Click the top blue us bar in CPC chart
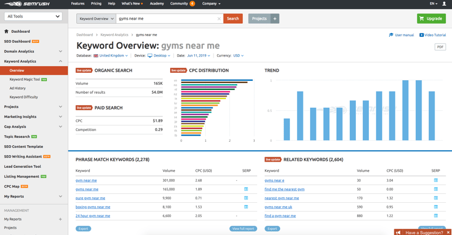Screen dimensions: 452x235 pyautogui.click(x=217, y=80)
